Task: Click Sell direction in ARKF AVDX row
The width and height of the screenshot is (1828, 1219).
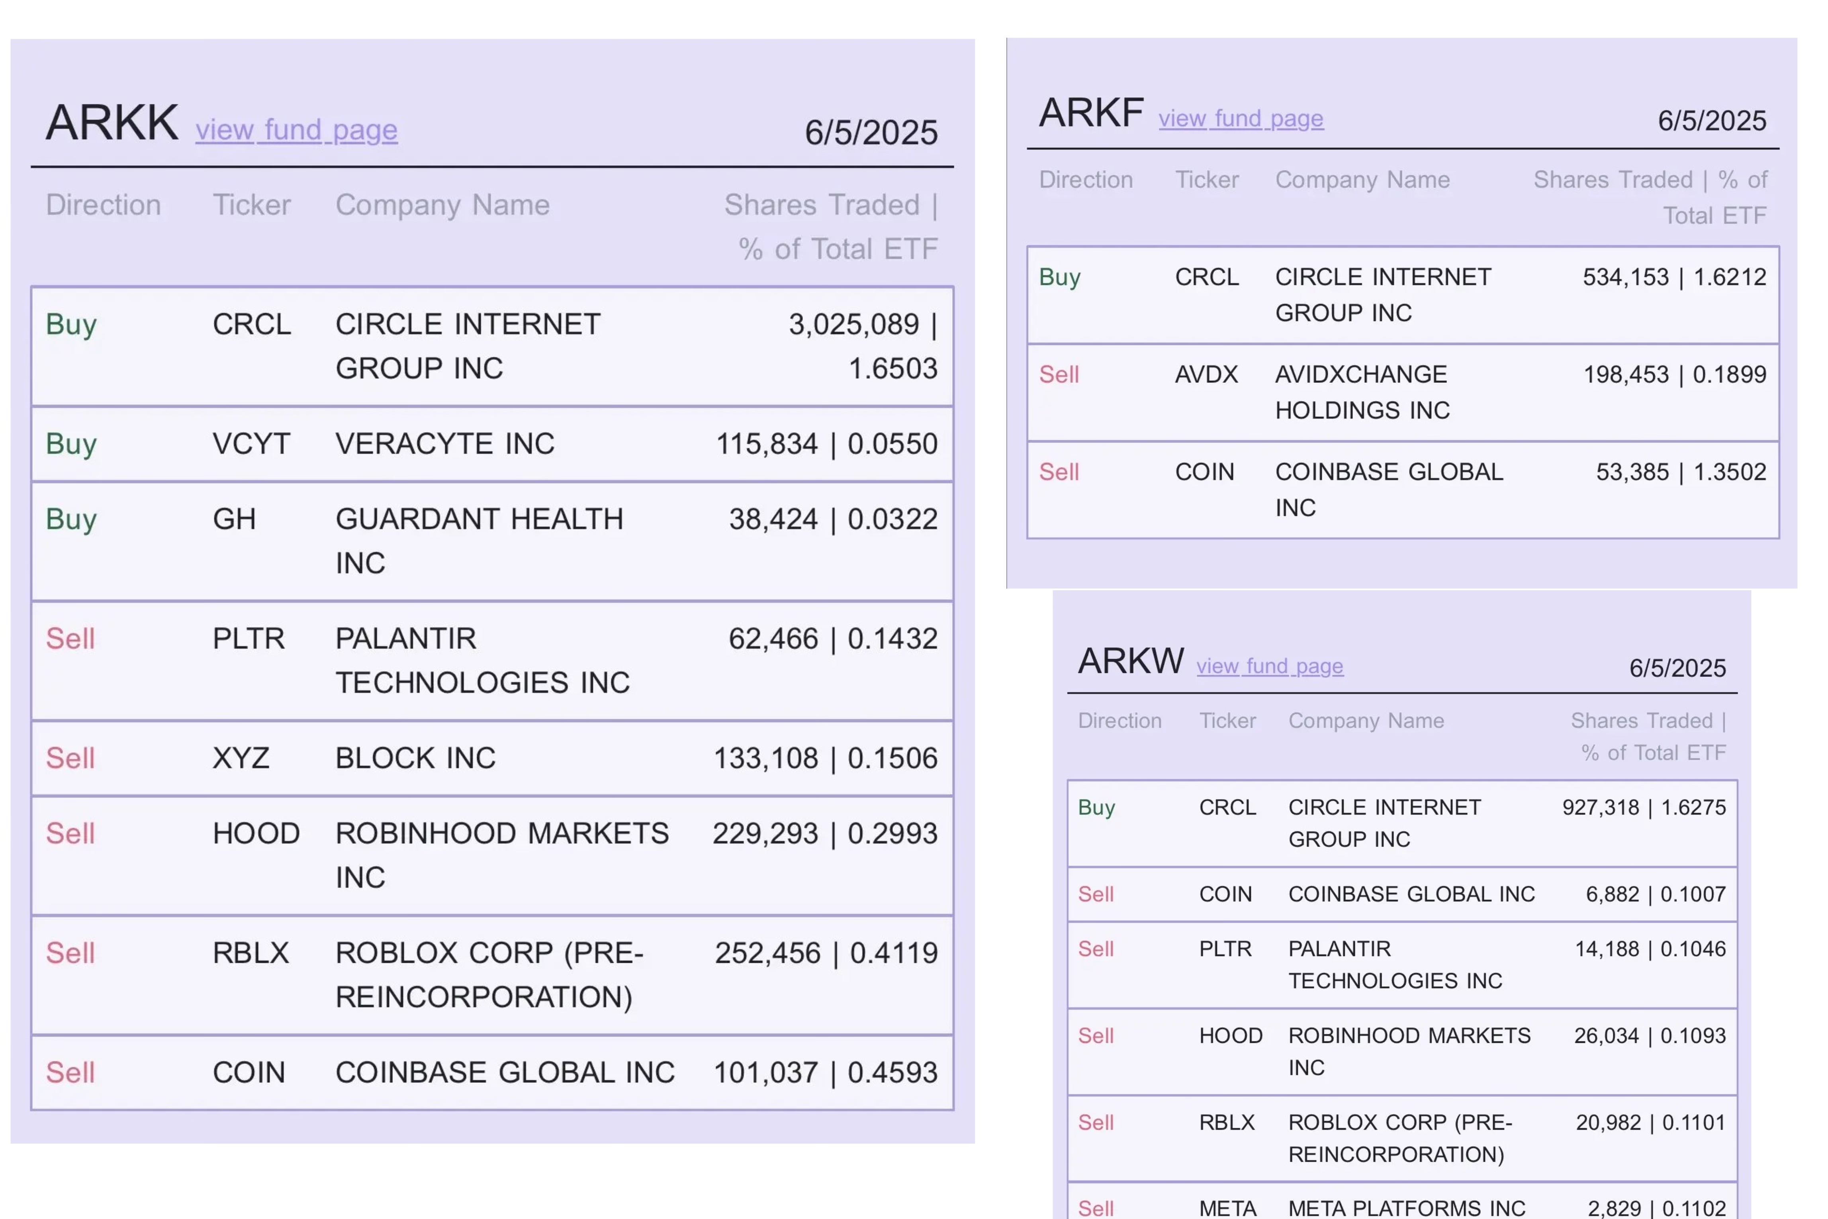Action: (1059, 375)
